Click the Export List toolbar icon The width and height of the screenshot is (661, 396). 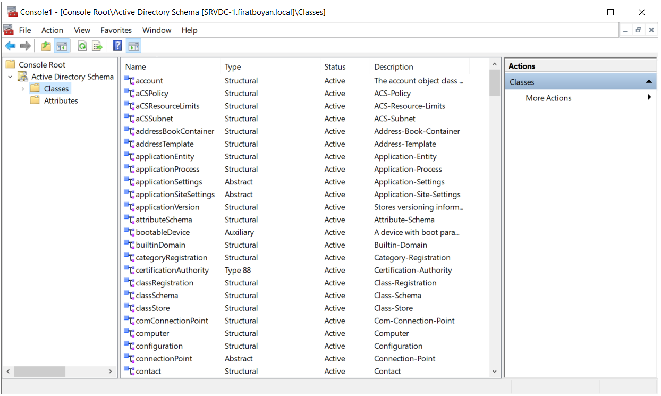coord(97,46)
